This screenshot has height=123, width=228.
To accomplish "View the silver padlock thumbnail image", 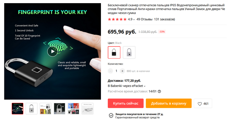I will (x=31, y=108).
